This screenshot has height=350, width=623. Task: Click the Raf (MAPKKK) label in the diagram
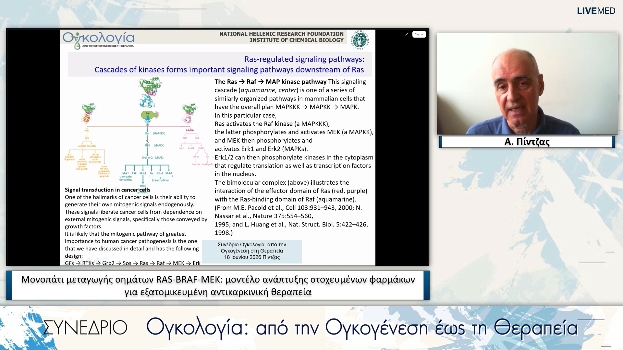click(x=155, y=133)
